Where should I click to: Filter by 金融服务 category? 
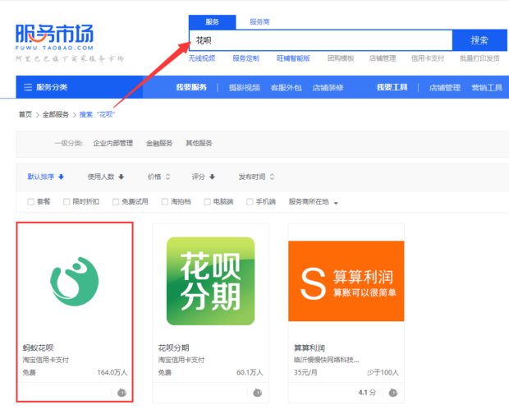[159, 143]
